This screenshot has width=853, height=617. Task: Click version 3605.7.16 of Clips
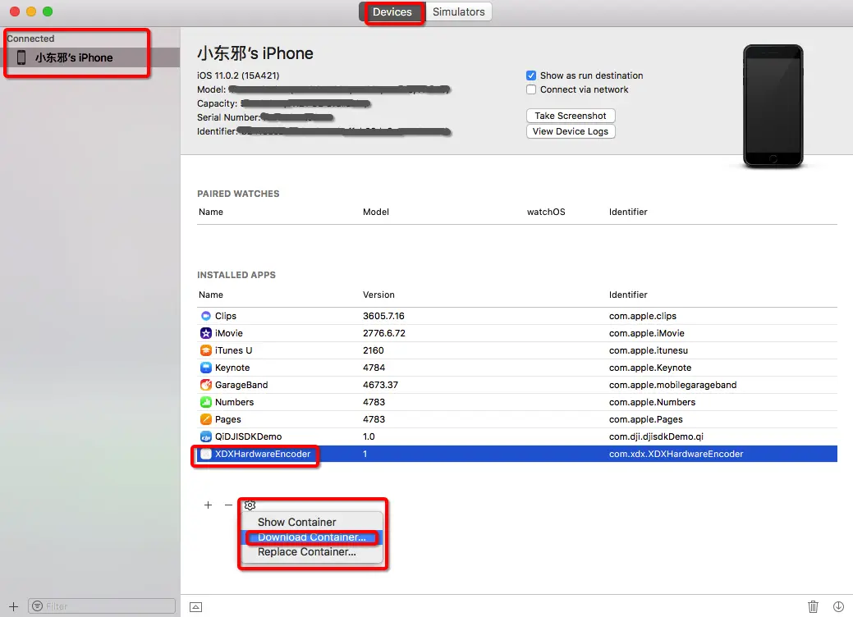pos(383,316)
